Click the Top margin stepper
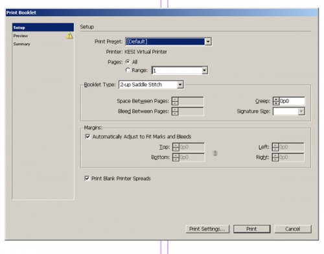The width and height of the screenshot is (324, 254). tap(176, 147)
